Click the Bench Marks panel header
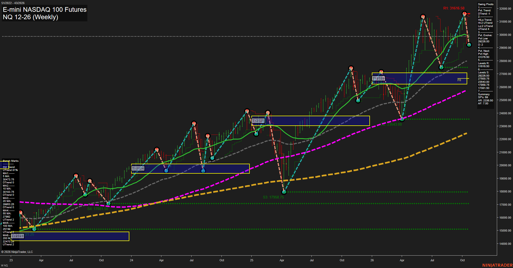 coord(11,161)
